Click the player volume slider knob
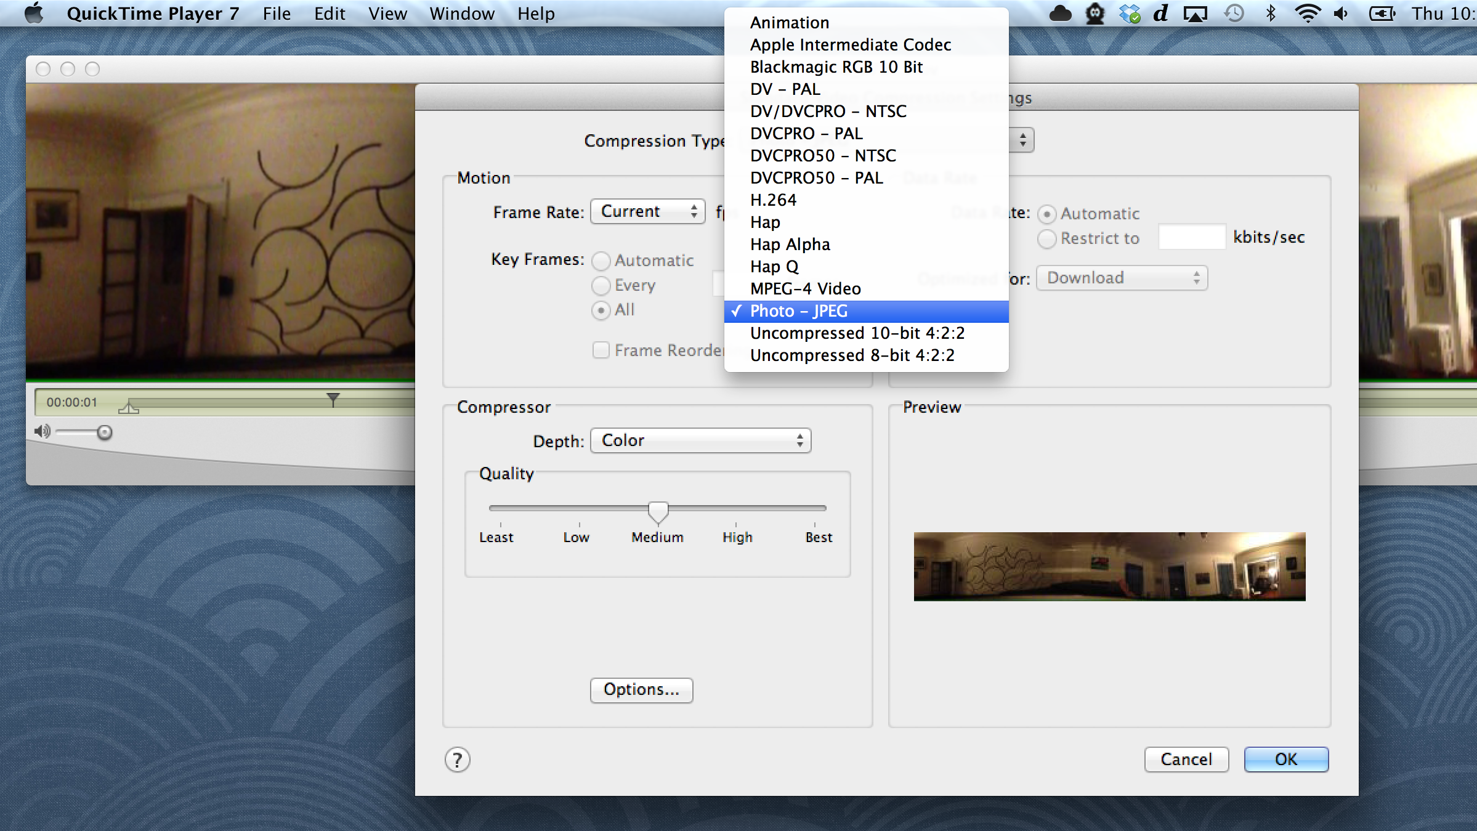The image size is (1477, 831). pos(105,432)
